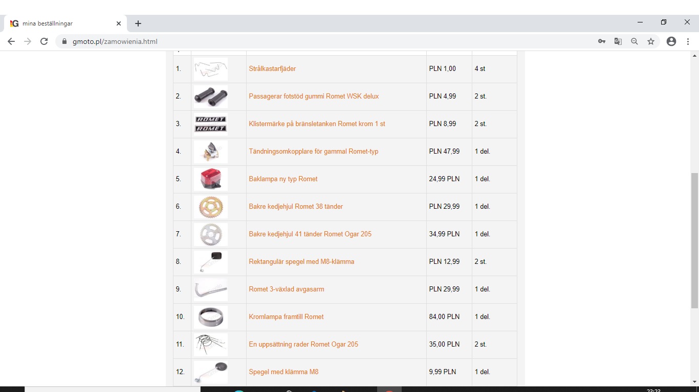Open 'Baklampa ny typ Romet' link
Image resolution: width=699 pixels, height=392 pixels.
(x=283, y=179)
